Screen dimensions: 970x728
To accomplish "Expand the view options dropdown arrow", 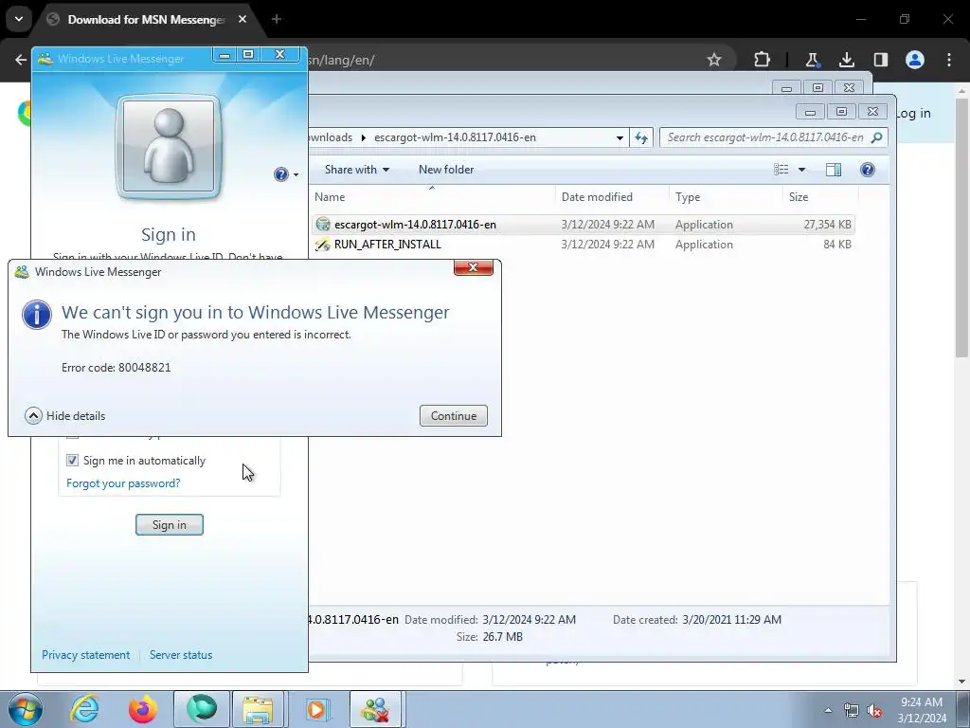I will pos(801,170).
